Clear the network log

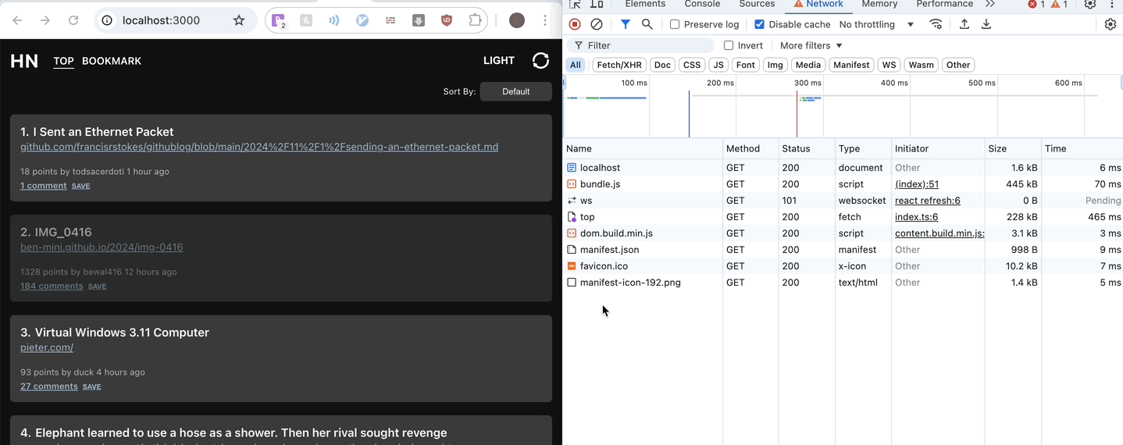597,24
